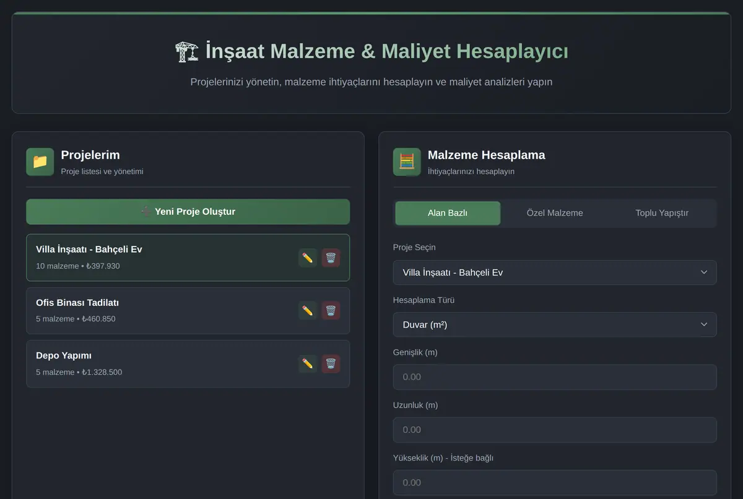
Task: Switch to the Özel Malzeme tab
Action: tap(555, 213)
